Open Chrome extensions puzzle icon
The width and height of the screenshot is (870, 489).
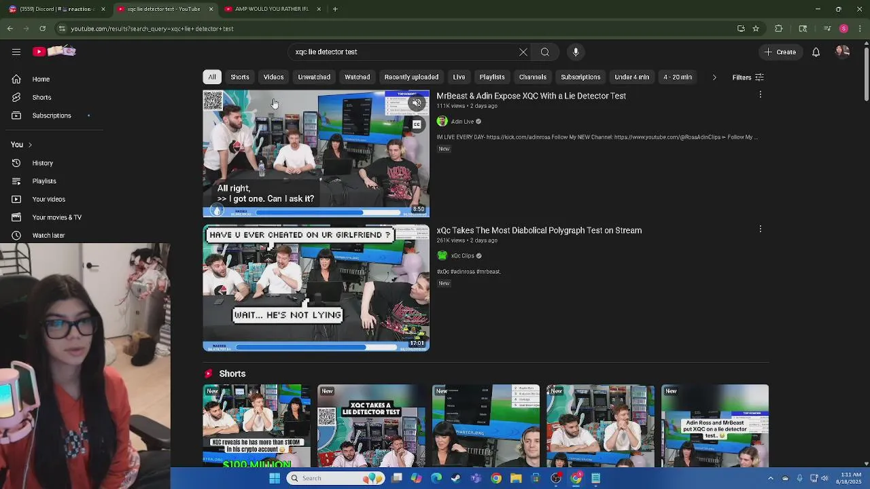click(x=779, y=29)
